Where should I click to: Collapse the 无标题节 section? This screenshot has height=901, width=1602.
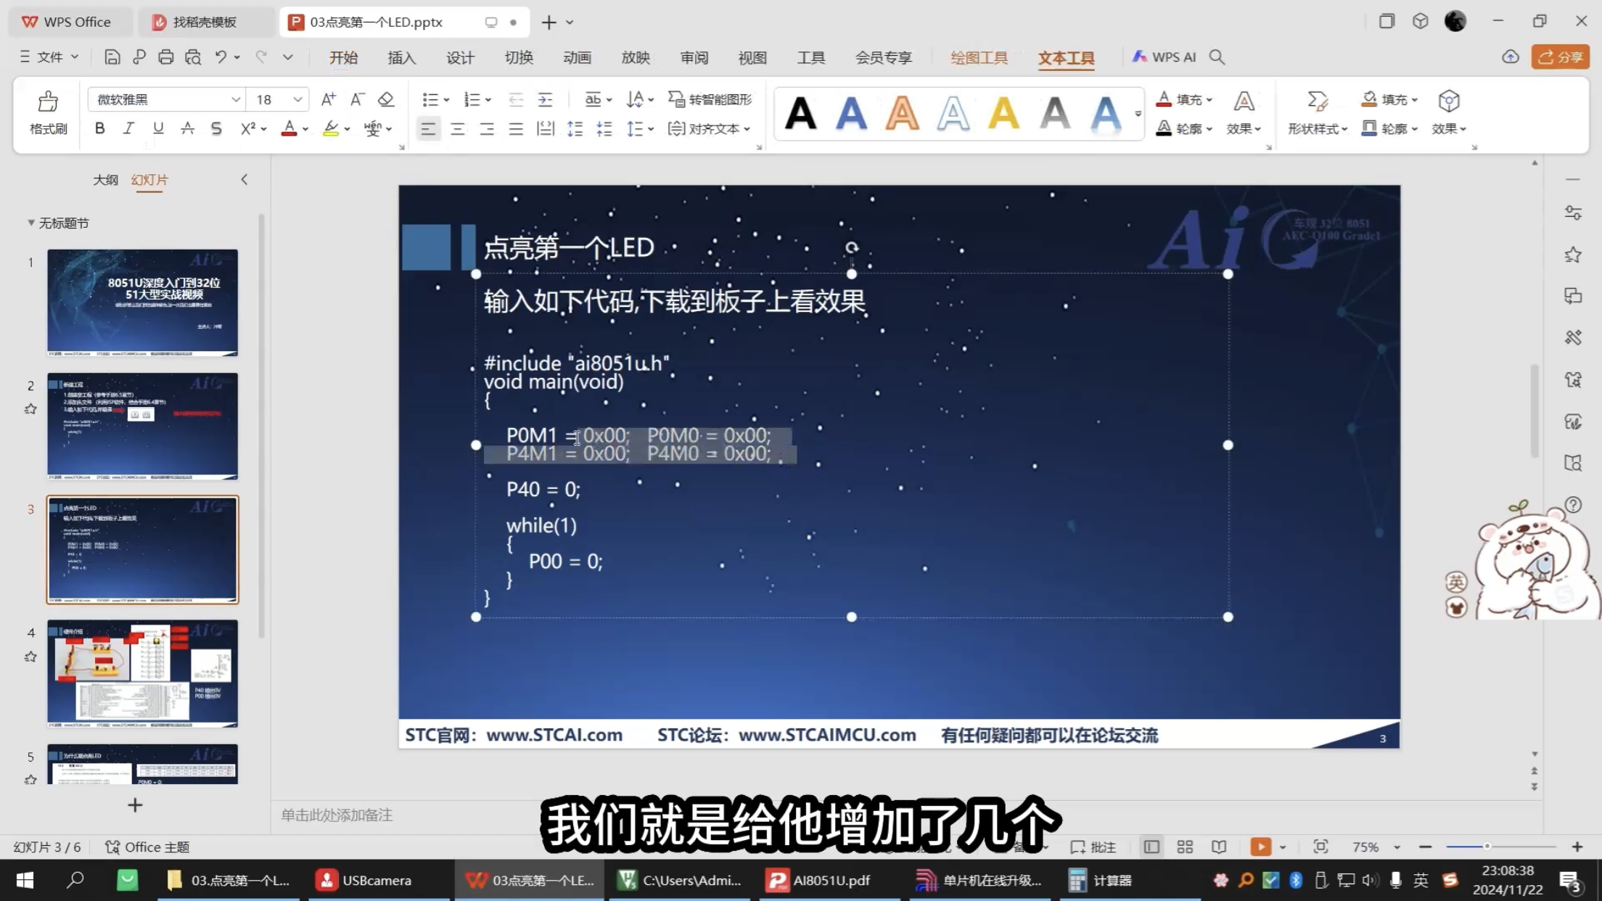31,223
